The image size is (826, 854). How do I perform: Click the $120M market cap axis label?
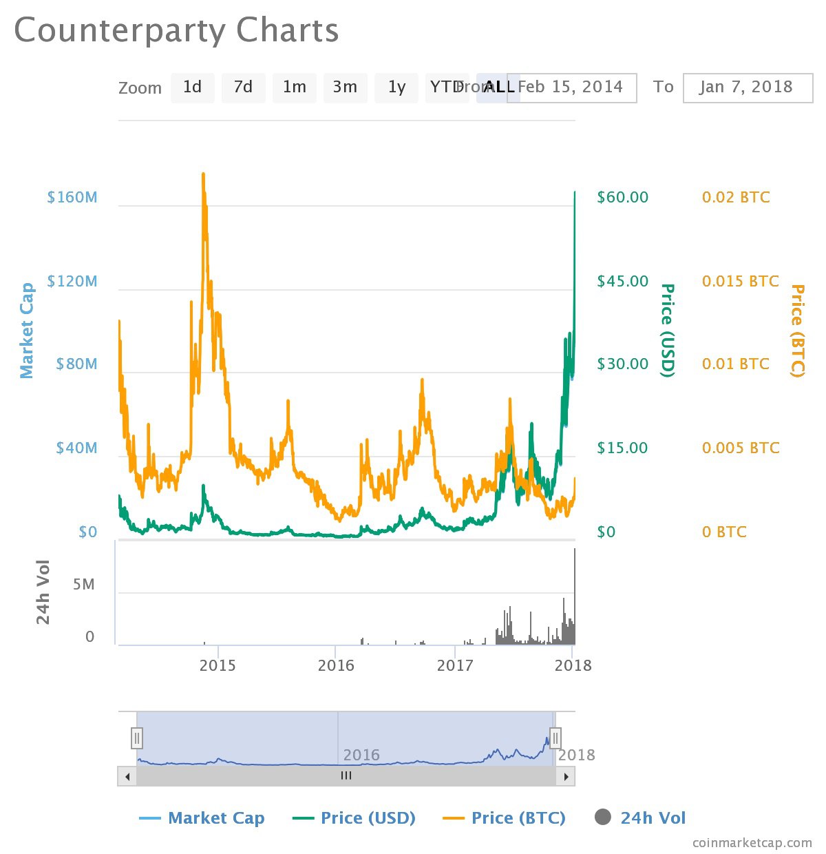pos(72,281)
